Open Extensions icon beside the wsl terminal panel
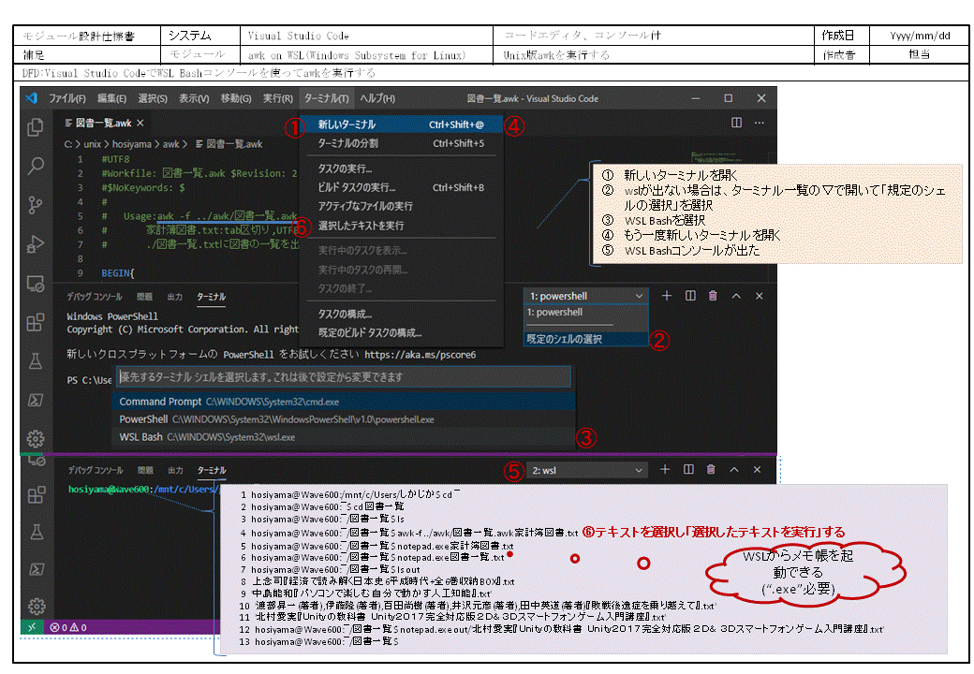Image resolution: width=974 pixels, height=674 pixels. pyautogui.click(x=36, y=494)
